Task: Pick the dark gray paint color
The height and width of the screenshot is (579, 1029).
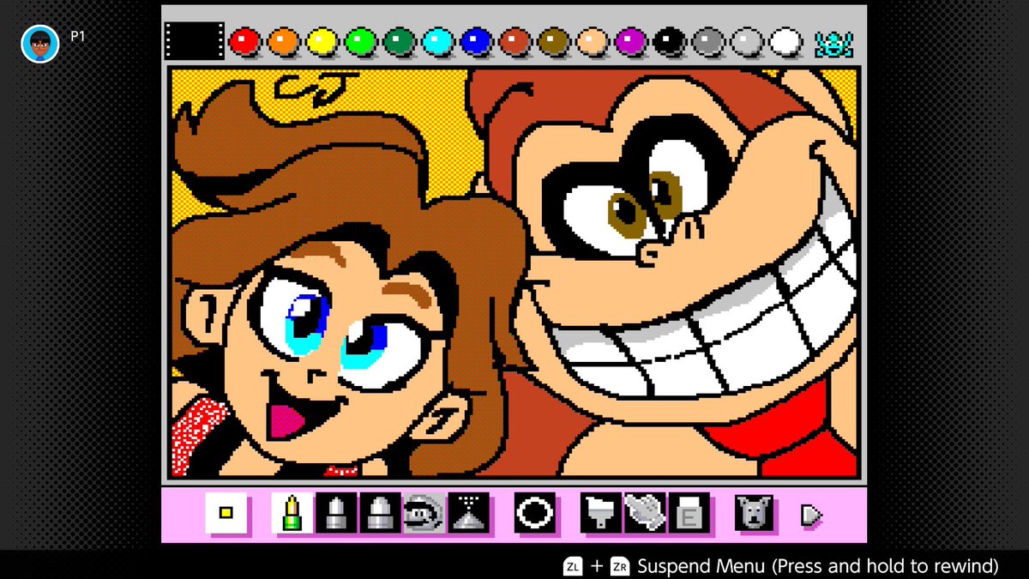Action: (x=708, y=41)
